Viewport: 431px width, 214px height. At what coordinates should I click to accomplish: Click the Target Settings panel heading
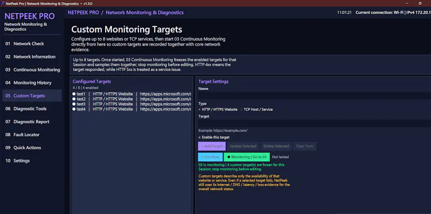[213, 81]
